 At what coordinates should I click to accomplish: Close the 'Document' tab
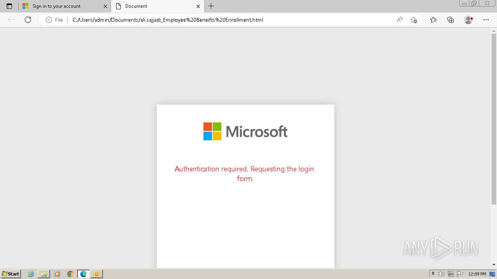[198, 6]
